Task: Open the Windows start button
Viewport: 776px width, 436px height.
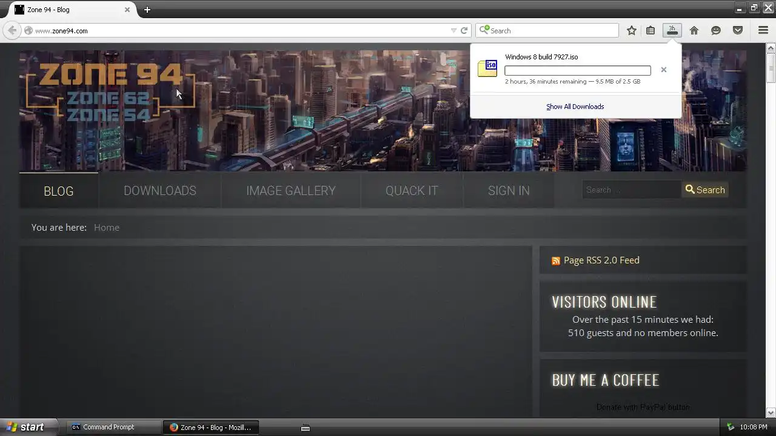Action: (28, 427)
